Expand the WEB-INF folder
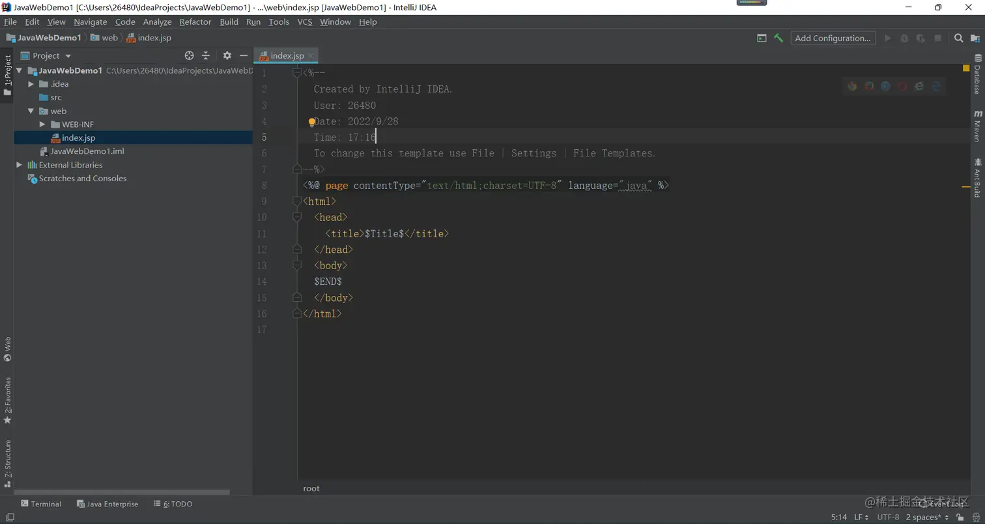The width and height of the screenshot is (985, 524). pyautogui.click(x=42, y=124)
